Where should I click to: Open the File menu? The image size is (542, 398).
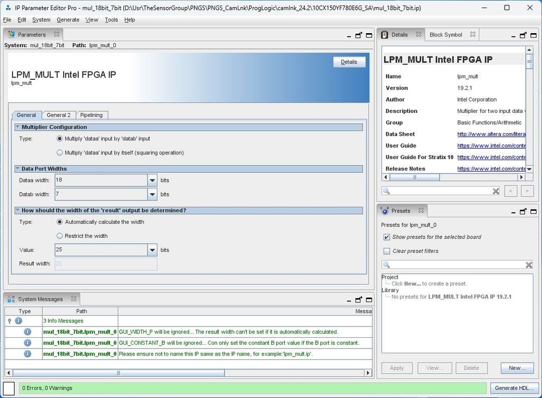point(7,20)
